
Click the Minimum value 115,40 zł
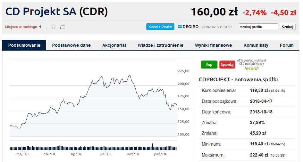click(259, 144)
